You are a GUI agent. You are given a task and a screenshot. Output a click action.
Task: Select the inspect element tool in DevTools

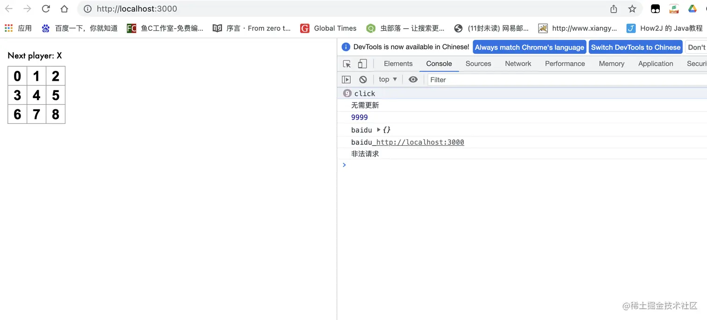346,63
